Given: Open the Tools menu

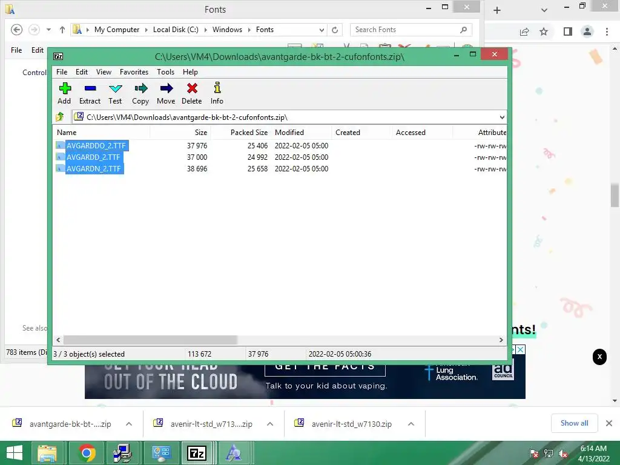Looking at the screenshot, I should coord(165,72).
